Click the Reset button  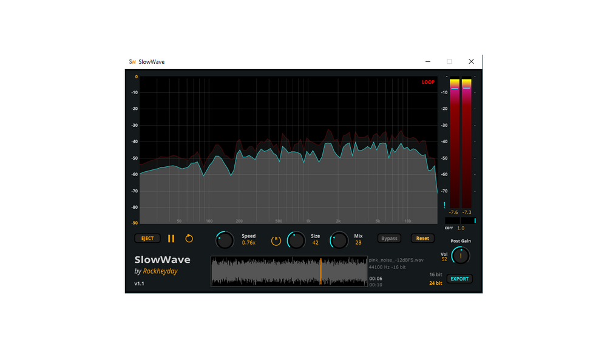tap(422, 239)
